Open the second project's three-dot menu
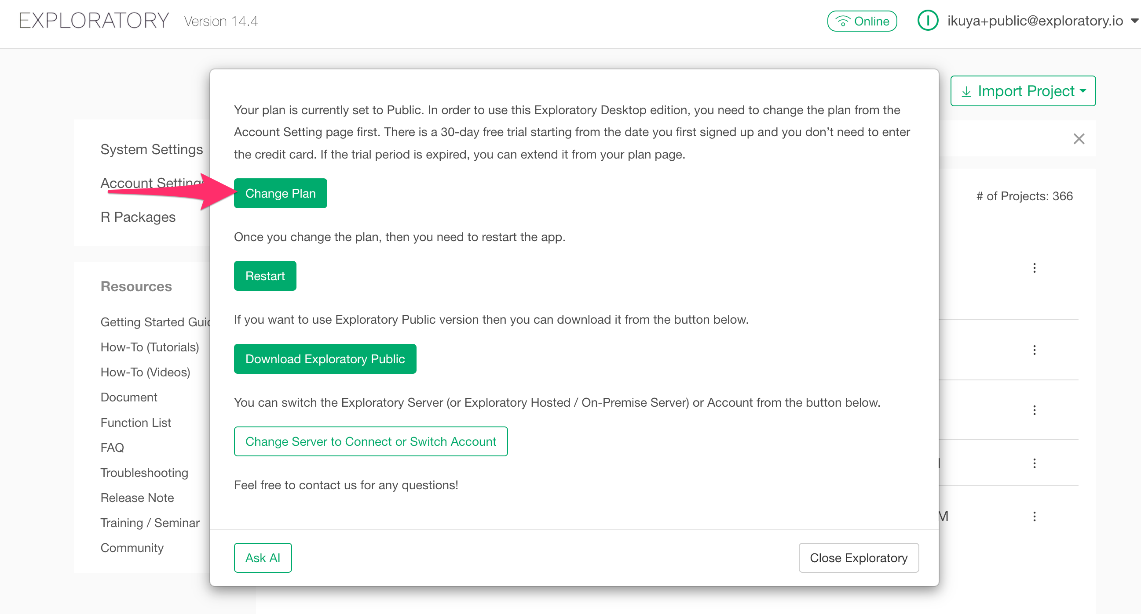This screenshot has width=1141, height=614. point(1034,350)
